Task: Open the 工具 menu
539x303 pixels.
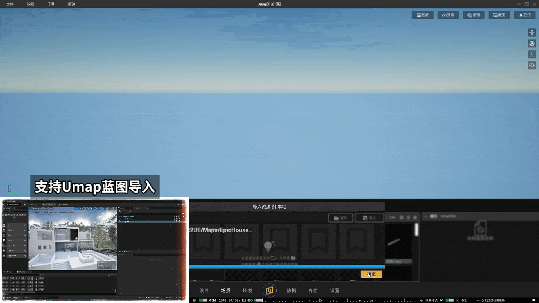Action: tap(51, 4)
